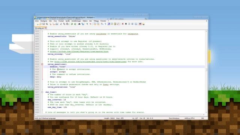Click the vertical scrollbar up arrow

pos(206,31)
